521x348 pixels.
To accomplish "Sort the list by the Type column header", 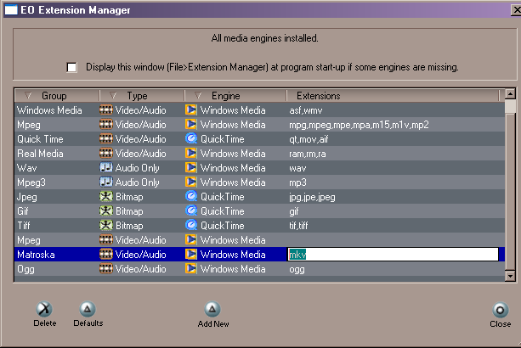I will point(142,96).
